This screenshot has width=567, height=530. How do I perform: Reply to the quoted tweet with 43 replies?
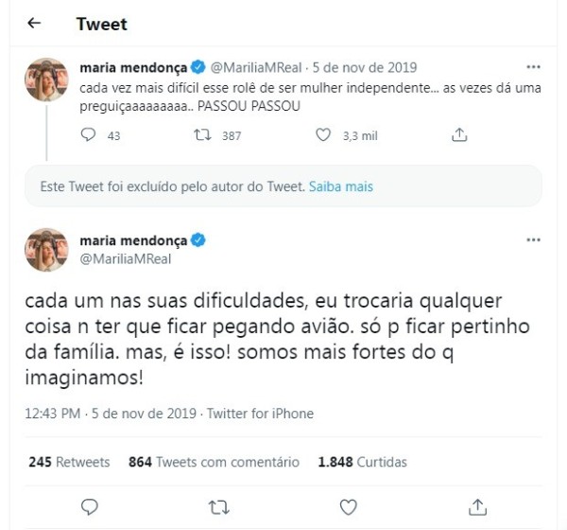click(90, 135)
